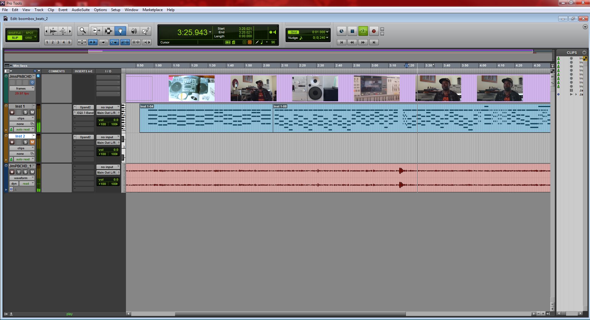Screen dimensions: 590x320
Task: Recall zoom preset 5
Action: click(69, 42)
